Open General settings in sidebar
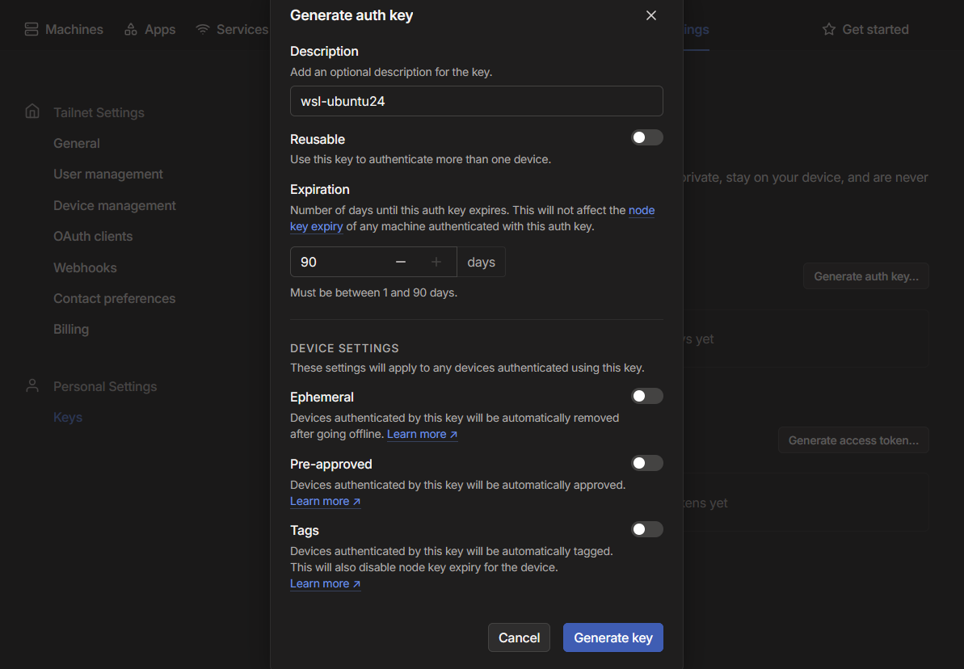Image resolution: width=964 pixels, height=669 pixels. (x=76, y=143)
